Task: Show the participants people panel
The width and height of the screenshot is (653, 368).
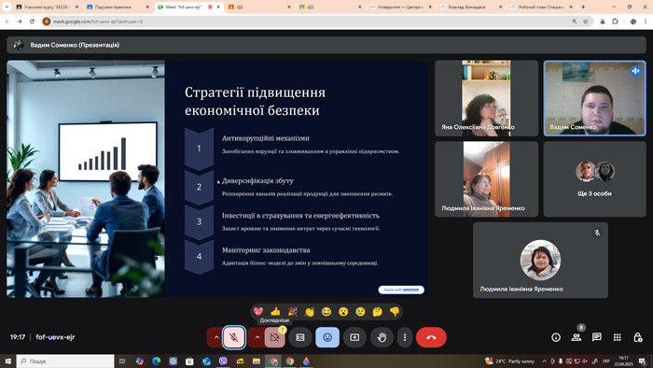Action: (x=577, y=337)
